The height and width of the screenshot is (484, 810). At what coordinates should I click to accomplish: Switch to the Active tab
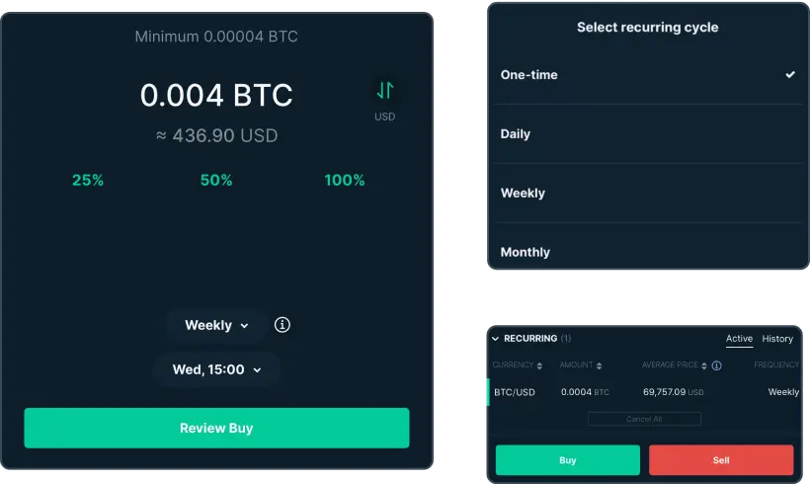tap(739, 339)
